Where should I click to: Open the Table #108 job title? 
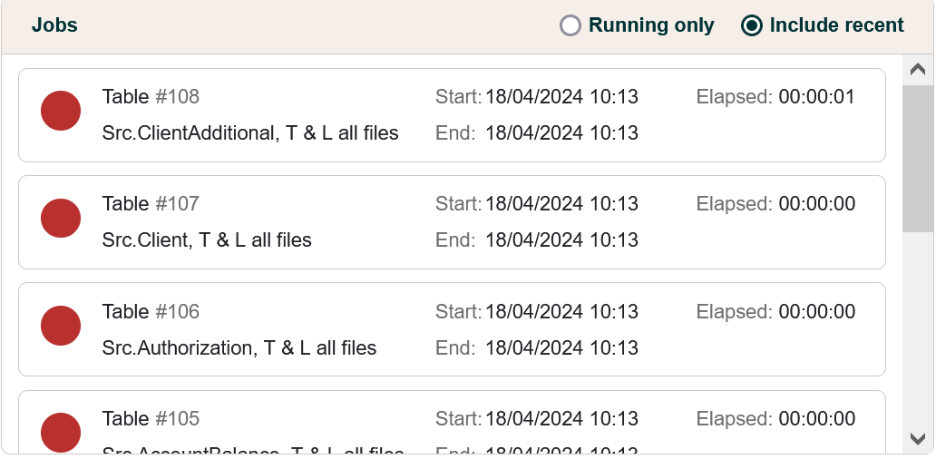[151, 96]
